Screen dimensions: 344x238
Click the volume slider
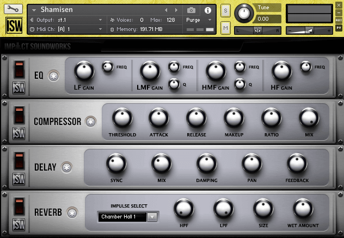309,30
